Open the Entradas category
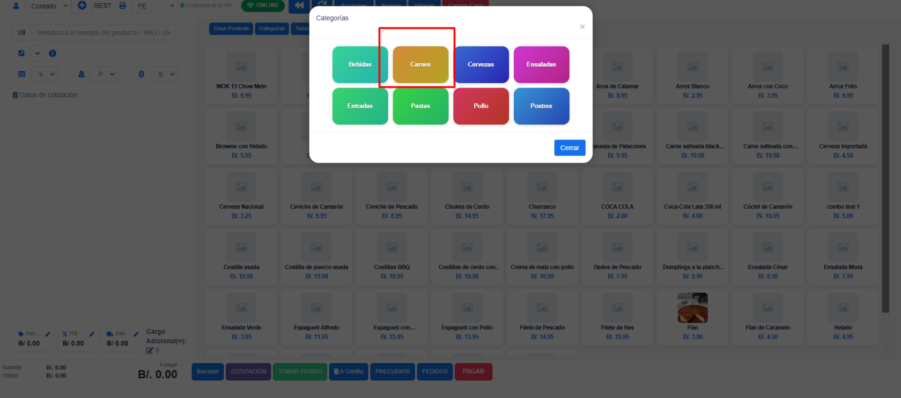901x398 pixels. coord(360,106)
